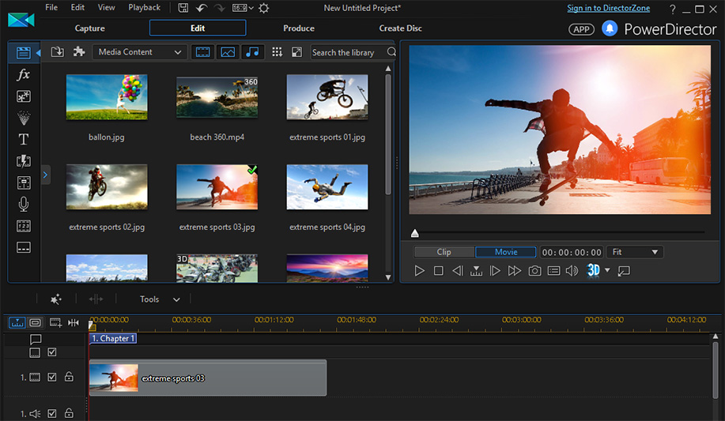Click the Import Media folder icon

[x=58, y=52]
